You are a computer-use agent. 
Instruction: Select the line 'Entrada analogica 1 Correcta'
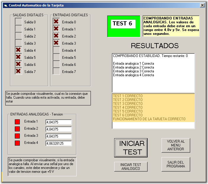(133, 63)
